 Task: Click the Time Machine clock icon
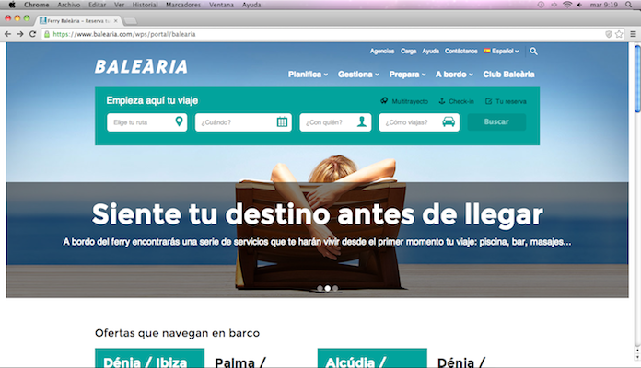pyautogui.click(x=541, y=5)
